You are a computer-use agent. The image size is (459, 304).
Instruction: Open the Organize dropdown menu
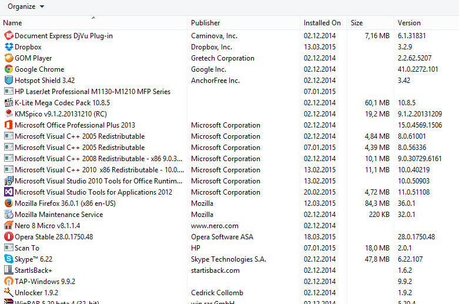click(25, 6)
